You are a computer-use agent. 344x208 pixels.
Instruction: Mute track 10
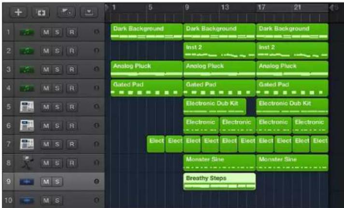pyautogui.click(x=46, y=200)
